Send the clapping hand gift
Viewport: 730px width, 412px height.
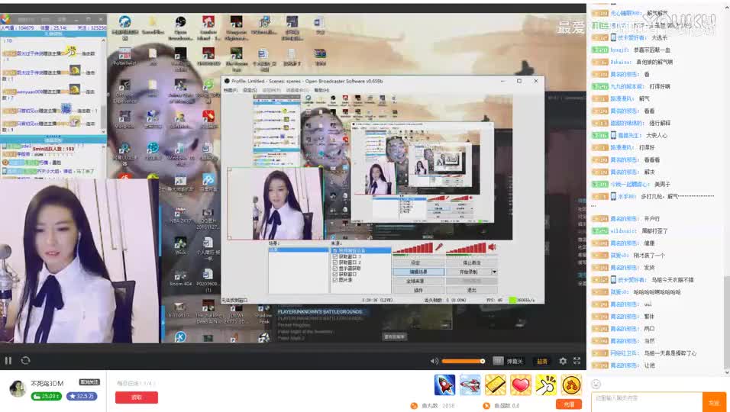point(546,385)
